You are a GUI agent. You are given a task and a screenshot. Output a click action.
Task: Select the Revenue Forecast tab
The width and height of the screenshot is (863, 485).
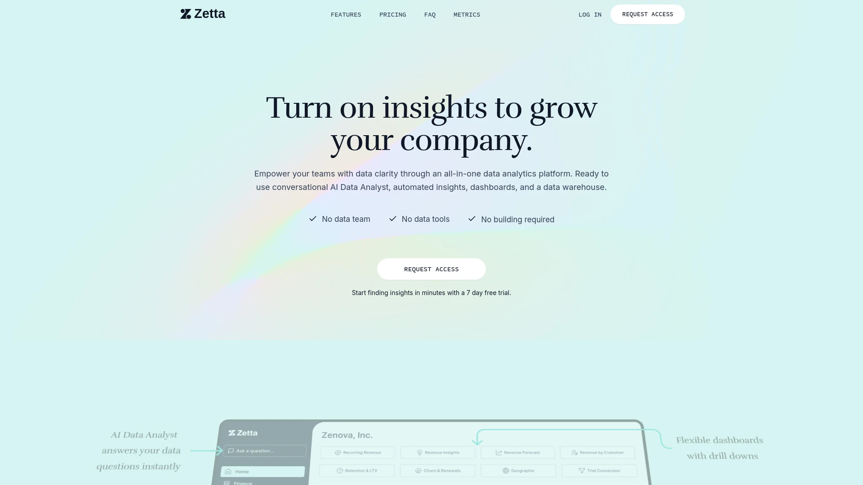point(517,452)
